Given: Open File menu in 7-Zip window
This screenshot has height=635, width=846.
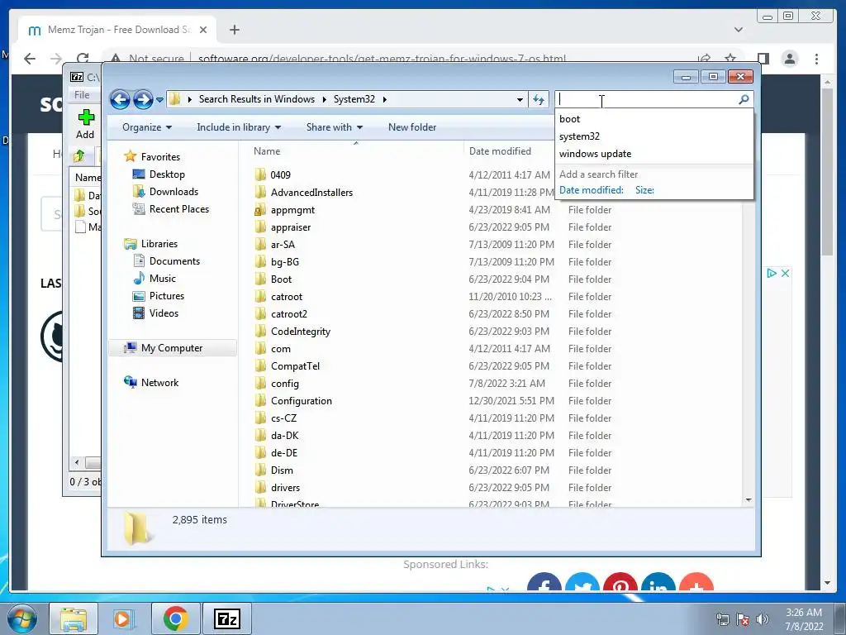Looking at the screenshot, I should pyautogui.click(x=82, y=95).
